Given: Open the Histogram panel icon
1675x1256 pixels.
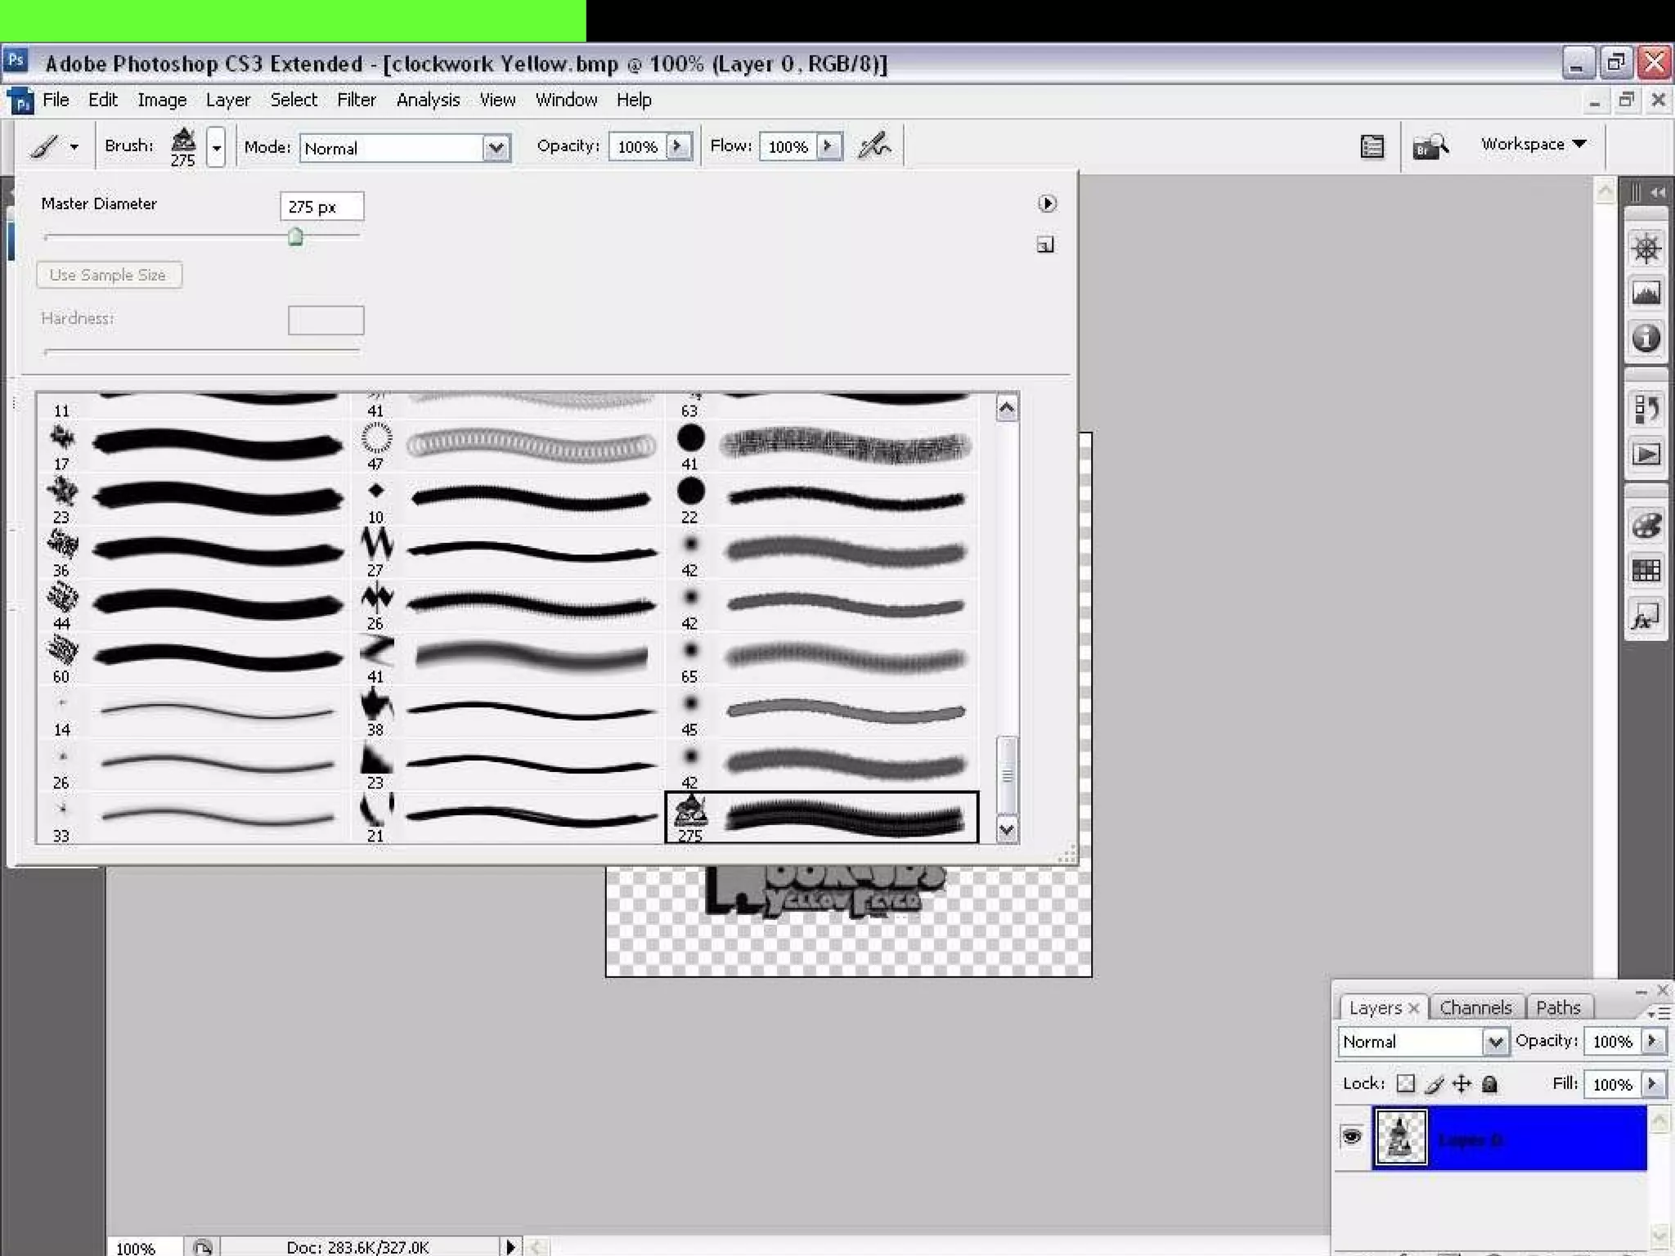Looking at the screenshot, I should (x=1646, y=293).
